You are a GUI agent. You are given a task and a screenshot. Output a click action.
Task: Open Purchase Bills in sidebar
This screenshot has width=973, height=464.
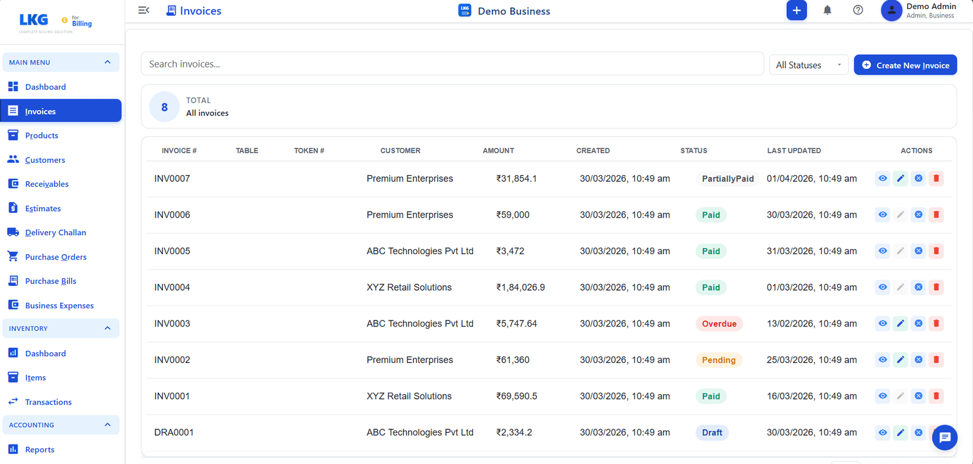61,281
